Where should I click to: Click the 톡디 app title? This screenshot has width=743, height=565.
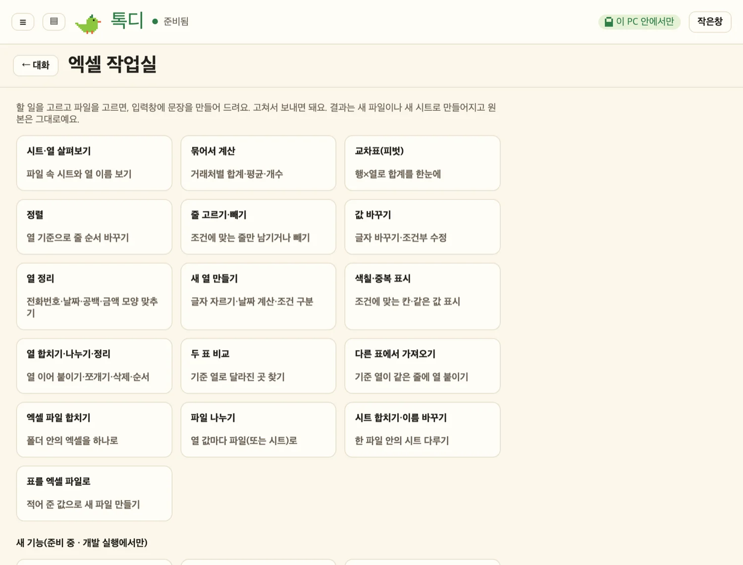127,21
